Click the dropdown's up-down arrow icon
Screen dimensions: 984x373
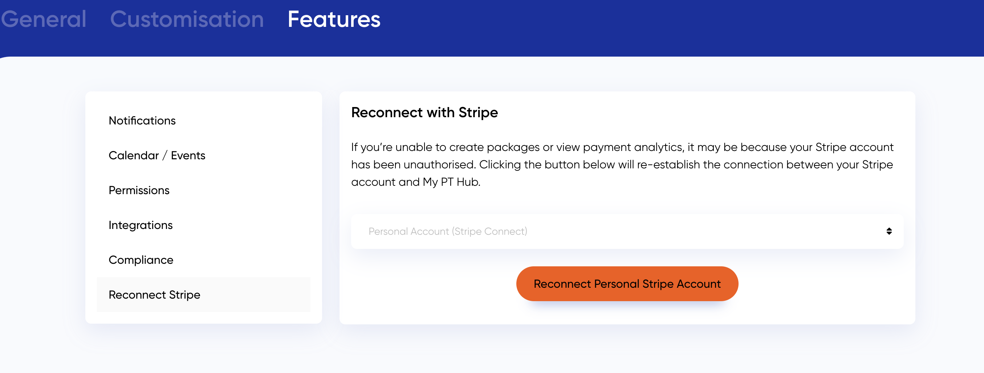(x=889, y=231)
